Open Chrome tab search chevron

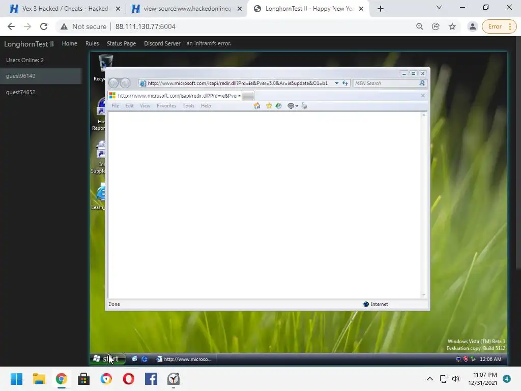[439, 7]
